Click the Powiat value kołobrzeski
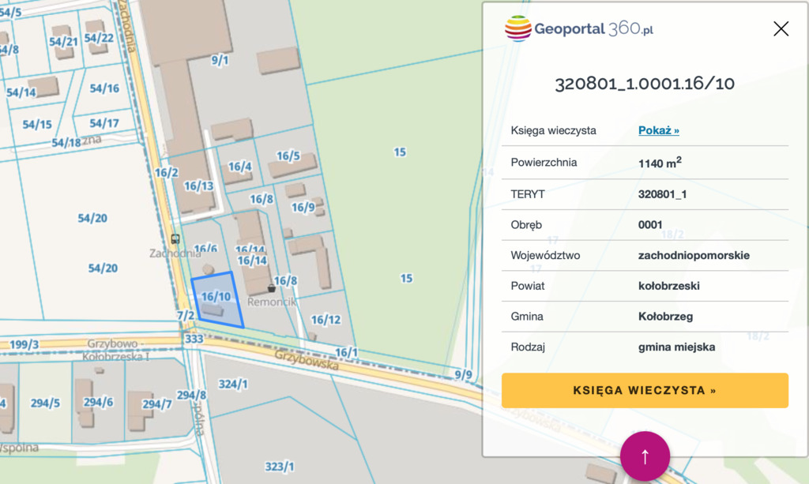809x484 pixels. (x=668, y=286)
